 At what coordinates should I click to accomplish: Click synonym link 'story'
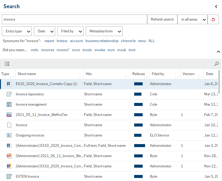coord(142,41)
